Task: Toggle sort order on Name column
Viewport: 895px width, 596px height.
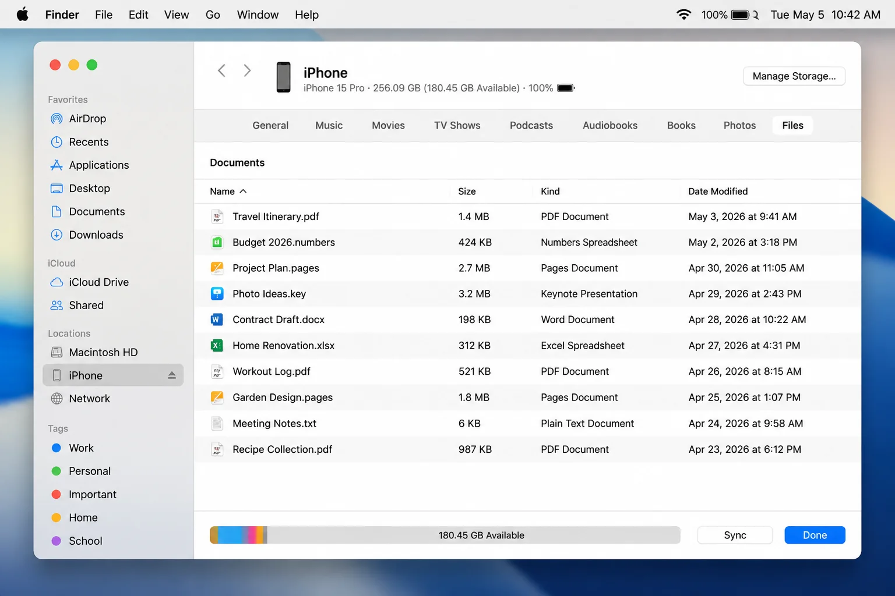Action: pos(228,191)
